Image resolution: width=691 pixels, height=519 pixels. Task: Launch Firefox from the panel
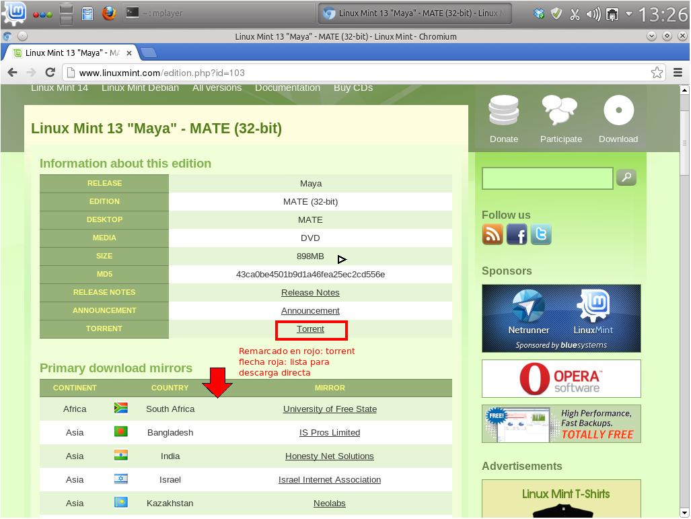[109, 13]
